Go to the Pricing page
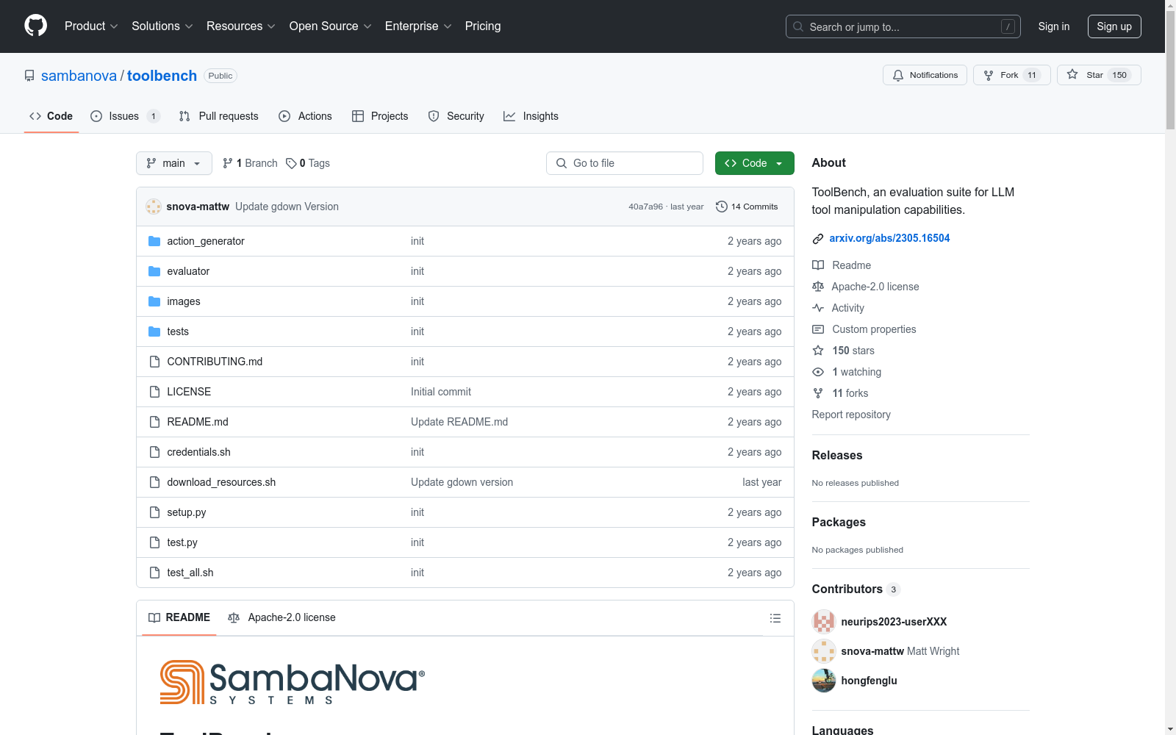 (x=483, y=26)
